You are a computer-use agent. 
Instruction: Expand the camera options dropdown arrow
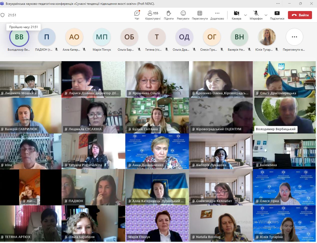coord(245,15)
